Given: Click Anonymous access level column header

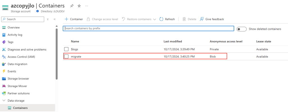Looking at the screenshot, I should [226, 42].
